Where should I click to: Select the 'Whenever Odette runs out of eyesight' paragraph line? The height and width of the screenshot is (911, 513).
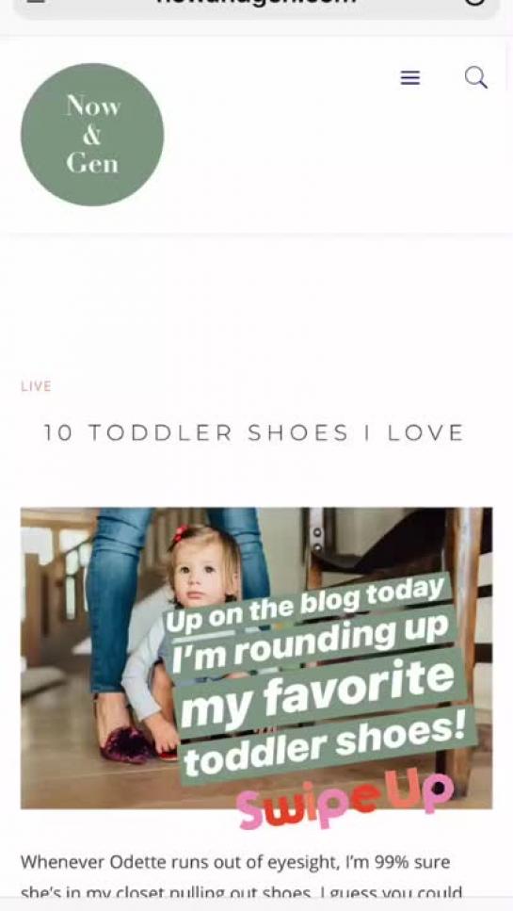click(235, 862)
